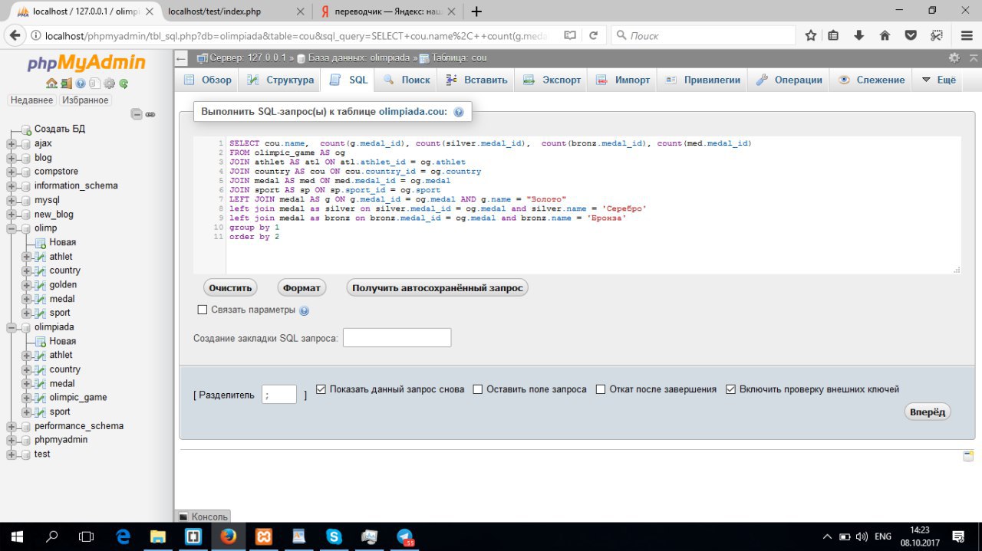Click the Вперёд button to run query
This screenshot has width=982, height=551.
point(928,412)
